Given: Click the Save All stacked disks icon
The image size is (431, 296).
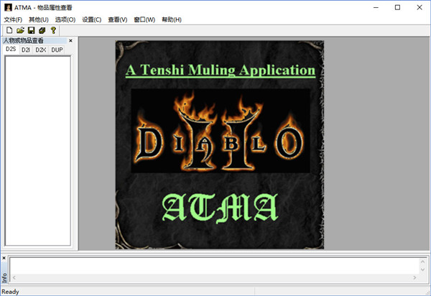Looking at the screenshot, I should coord(42,30).
